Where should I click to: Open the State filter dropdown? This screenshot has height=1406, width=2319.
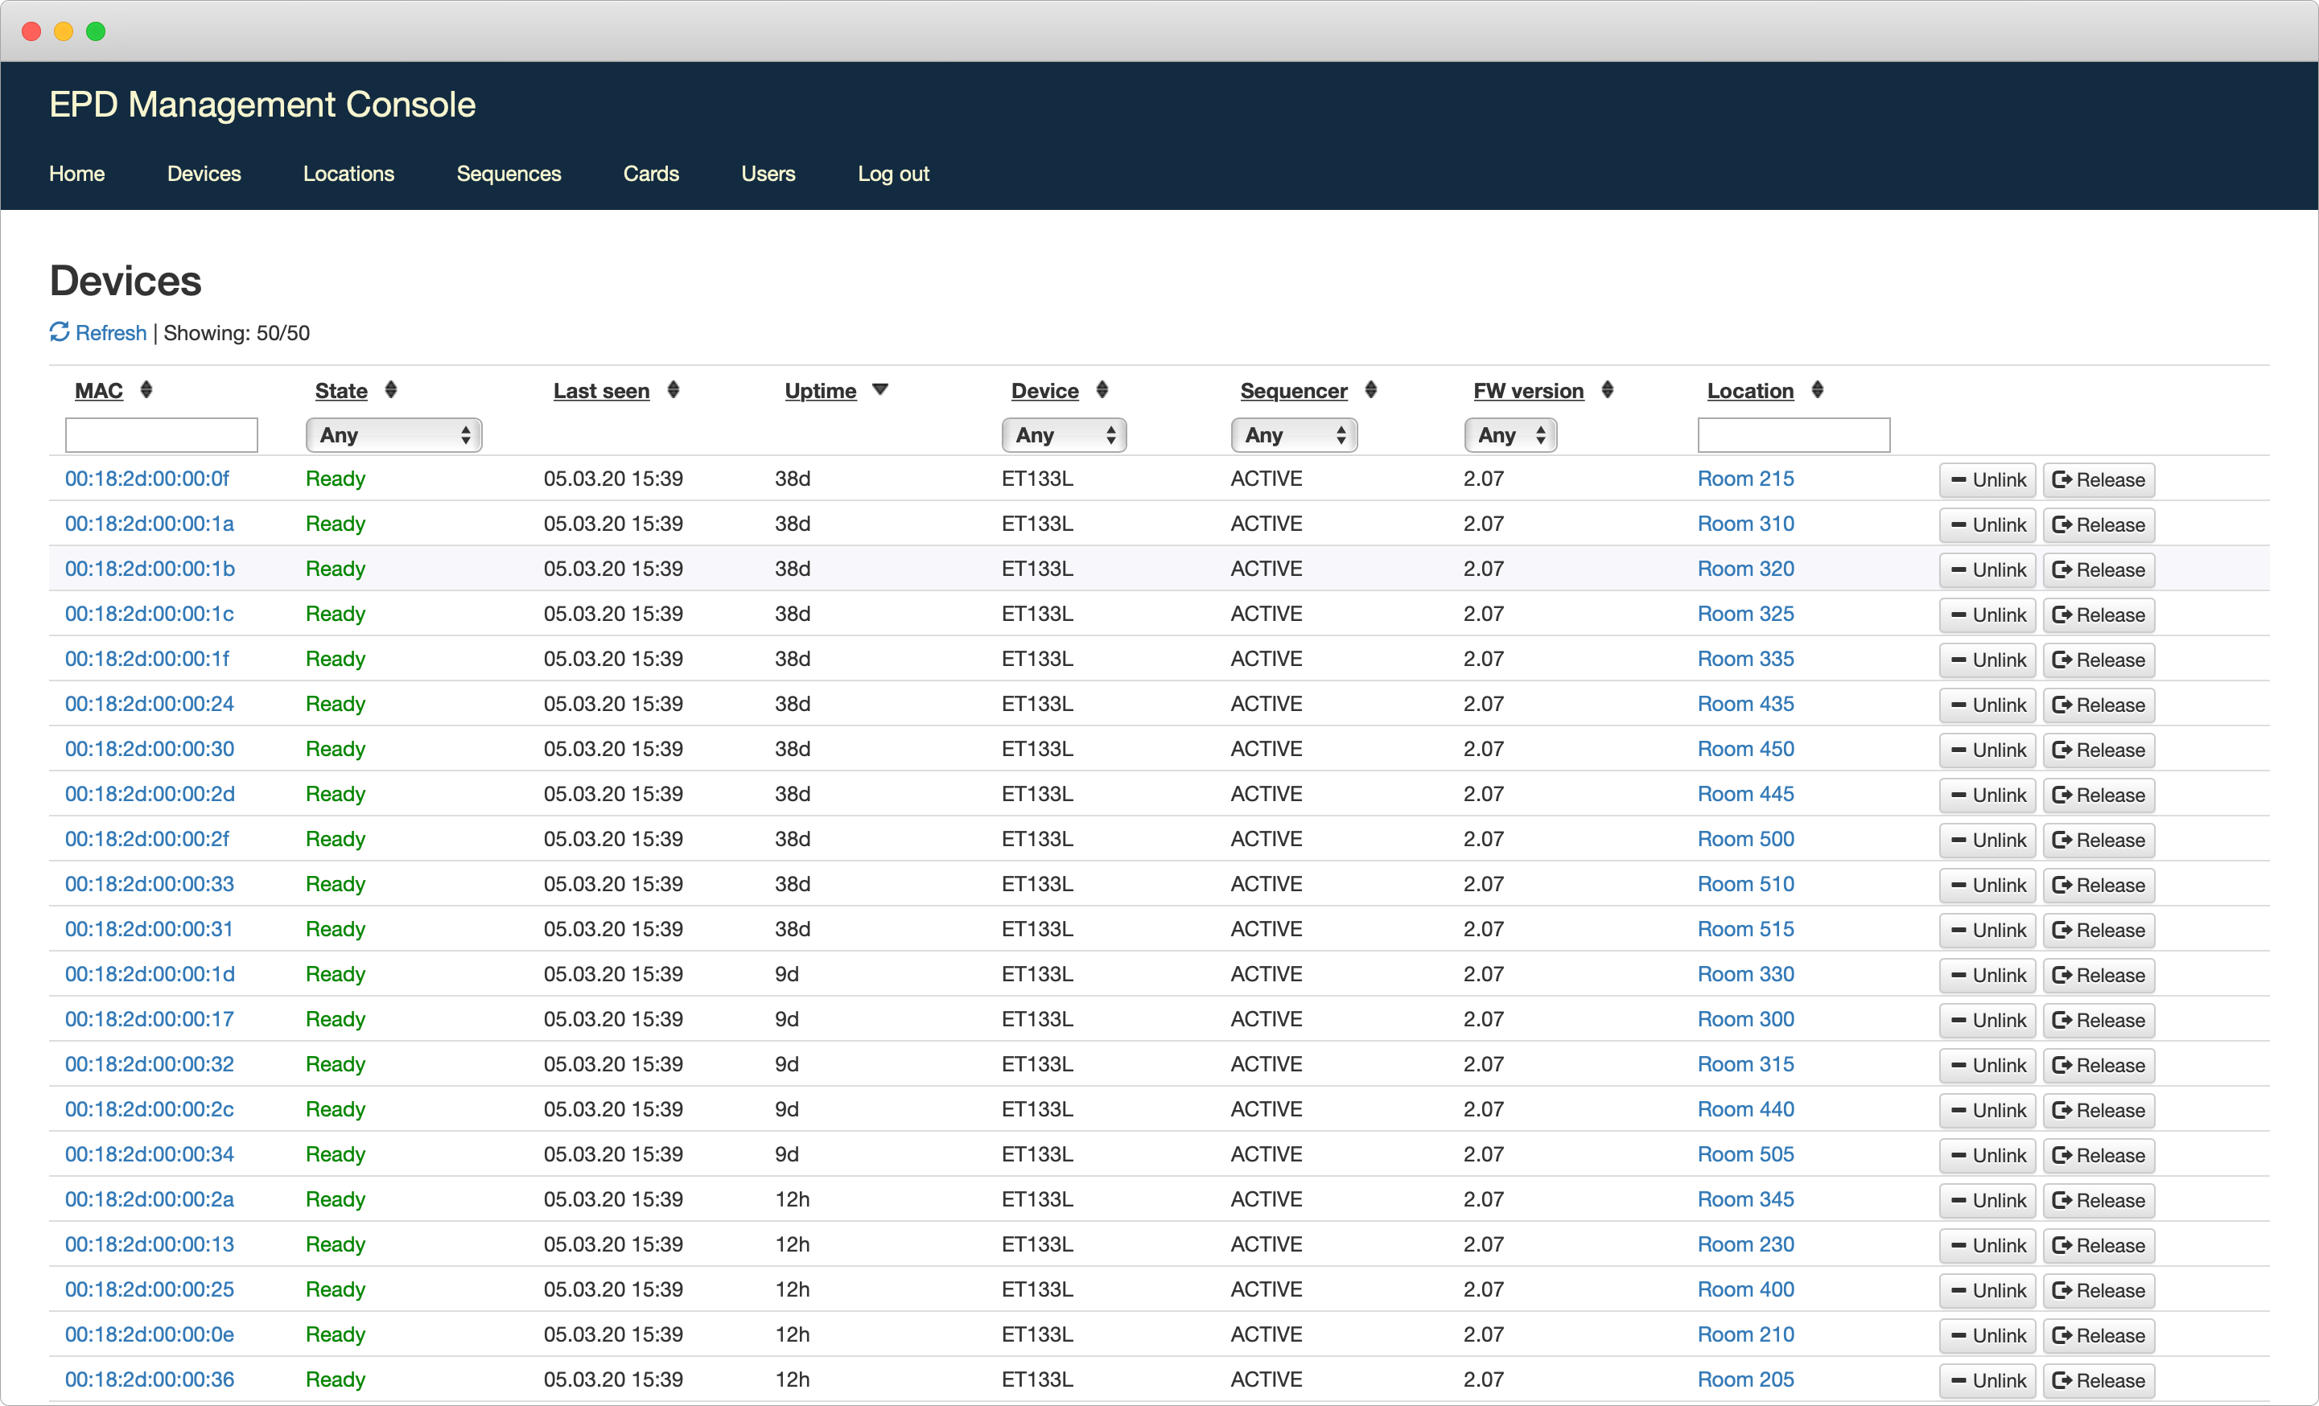tap(393, 435)
